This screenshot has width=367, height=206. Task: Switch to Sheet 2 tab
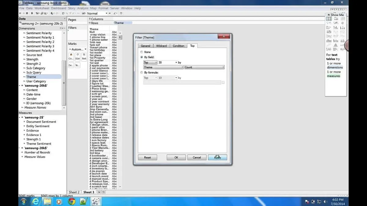[74, 192]
